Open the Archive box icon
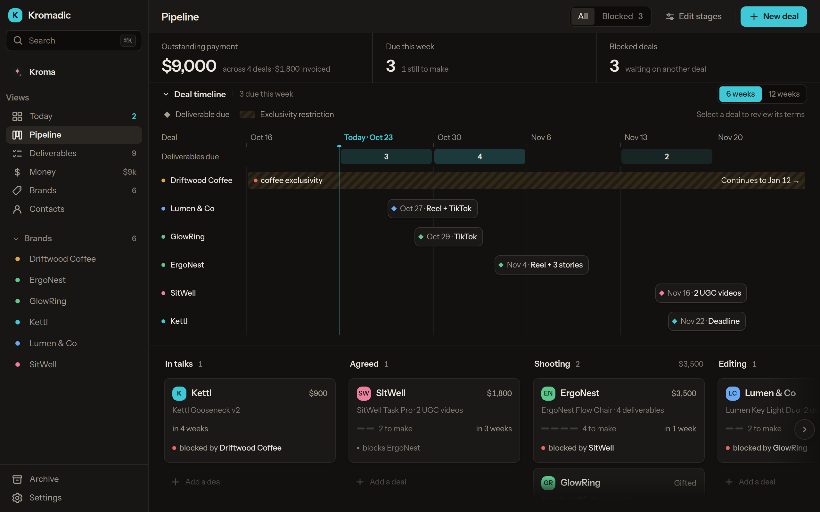 click(x=17, y=479)
